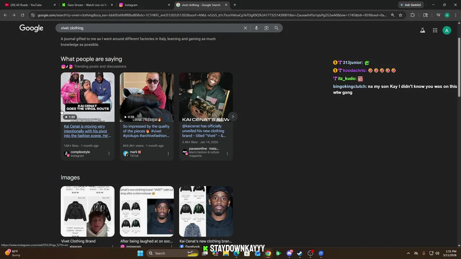Start voice search with microphone

(x=256, y=28)
